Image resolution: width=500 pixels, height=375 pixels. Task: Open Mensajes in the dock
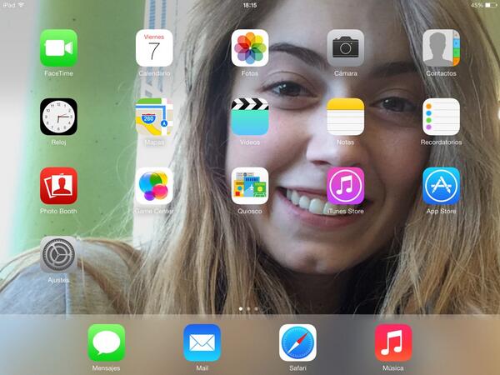pos(107,342)
